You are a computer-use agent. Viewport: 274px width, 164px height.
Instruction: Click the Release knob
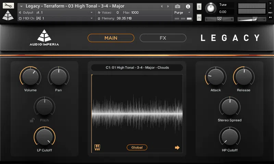[x=244, y=77]
